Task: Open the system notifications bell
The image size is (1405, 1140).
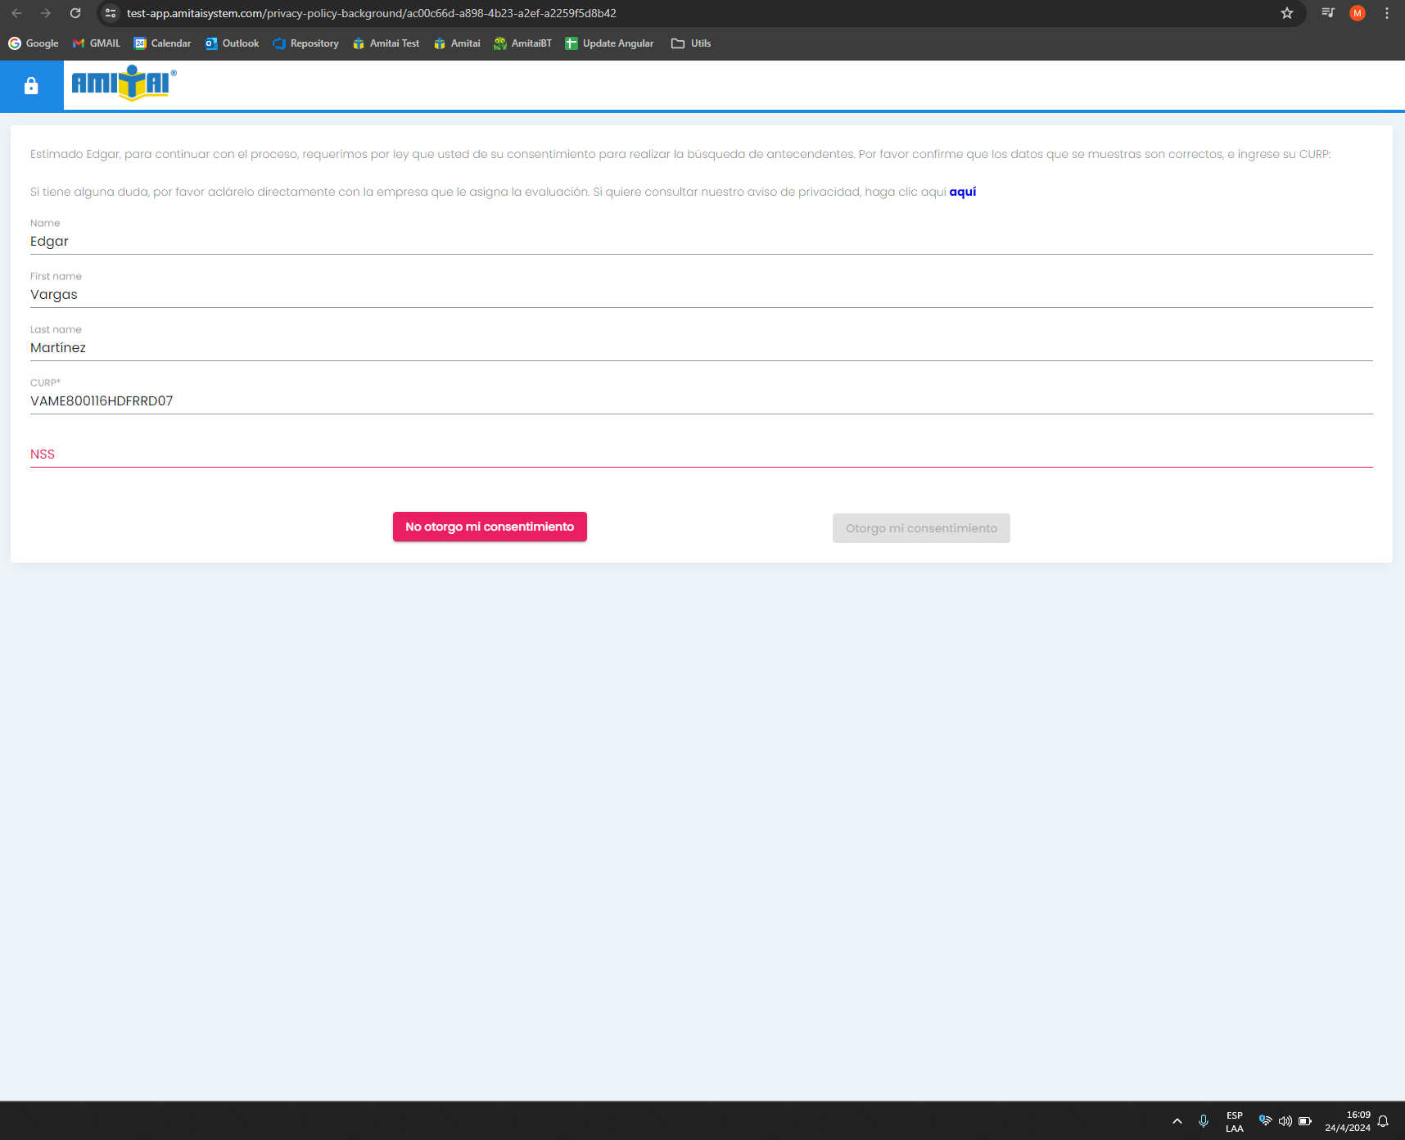Action: click(x=1383, y=1121)
